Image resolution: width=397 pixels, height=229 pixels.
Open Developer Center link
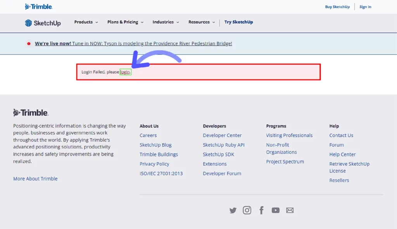click(222, 135)
